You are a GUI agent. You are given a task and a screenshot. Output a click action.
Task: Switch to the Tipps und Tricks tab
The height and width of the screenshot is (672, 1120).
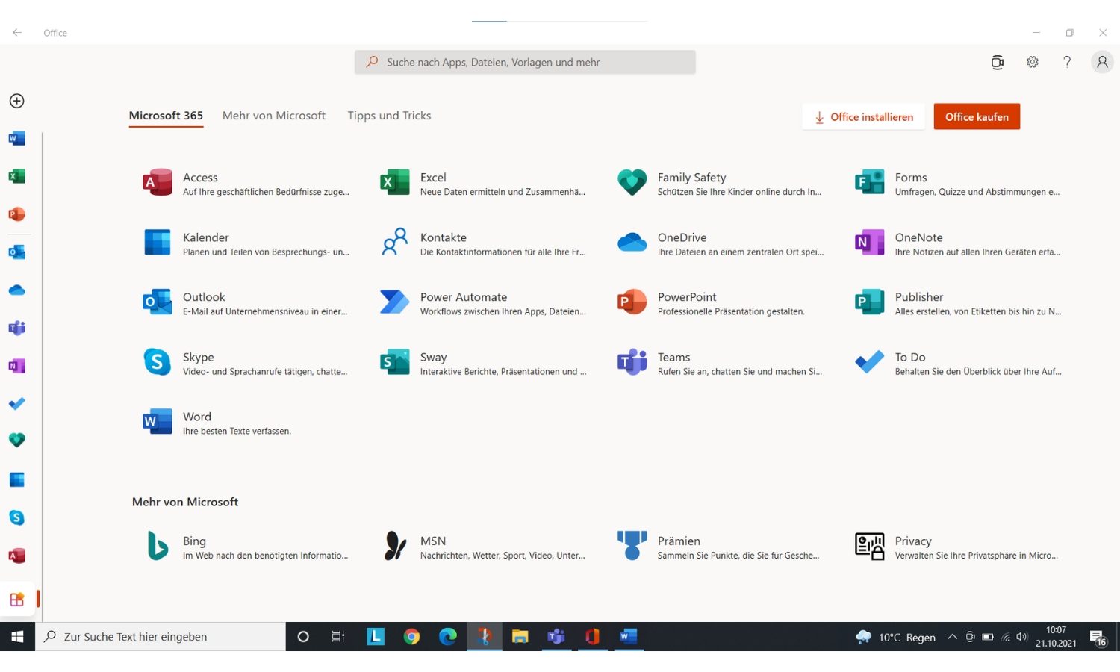point(389,116)
